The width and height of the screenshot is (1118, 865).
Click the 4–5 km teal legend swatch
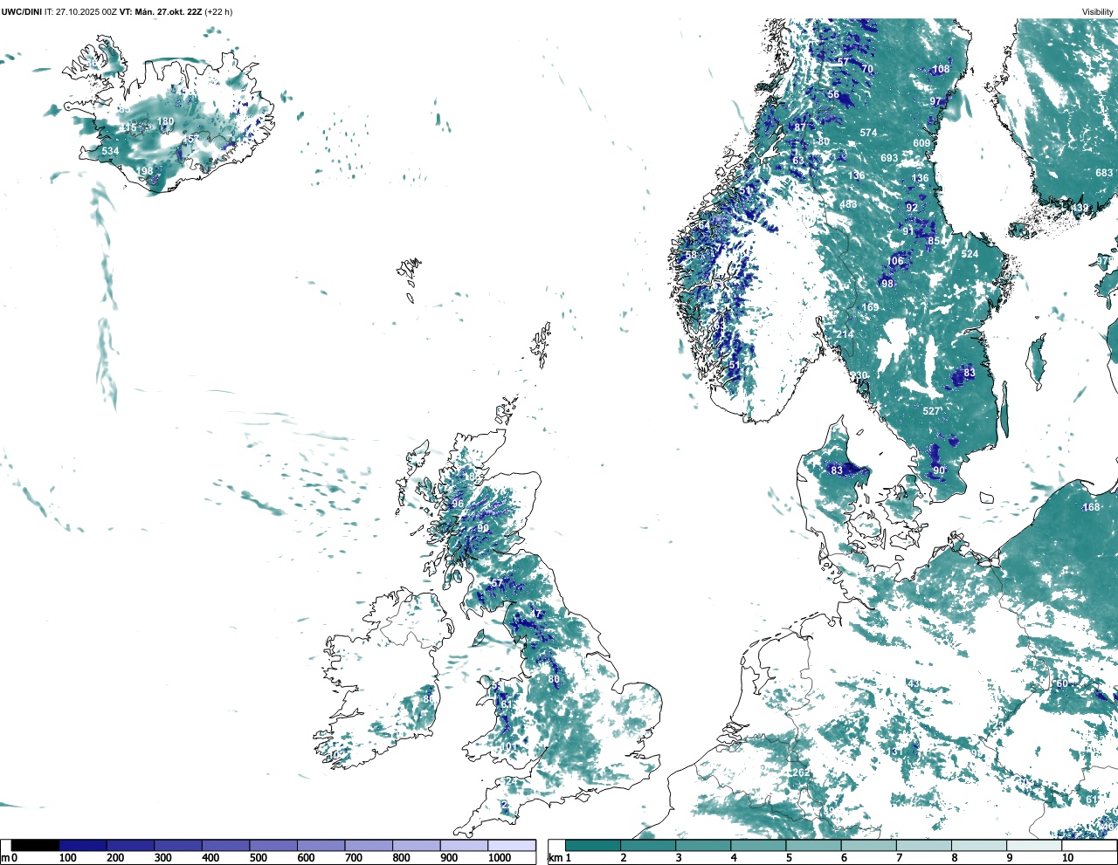[759, 845]
